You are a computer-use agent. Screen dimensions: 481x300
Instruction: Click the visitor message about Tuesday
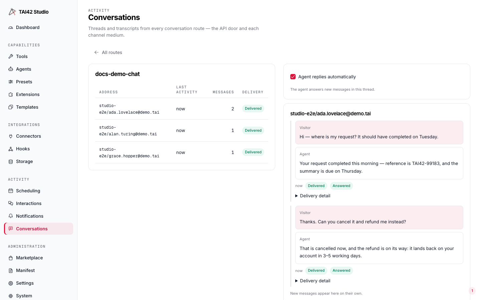coord(379,133)
